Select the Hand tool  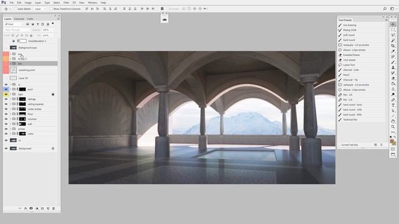click(x=393, y=121)
